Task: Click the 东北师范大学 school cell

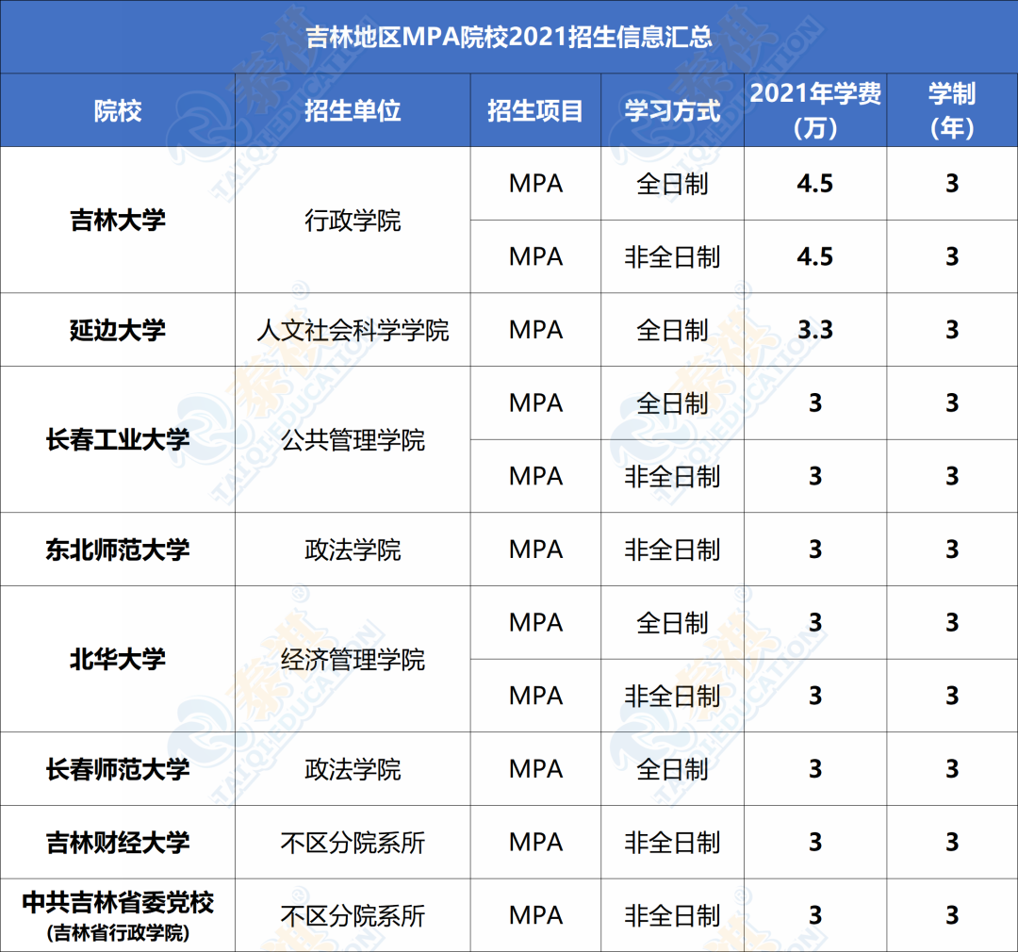Action: point(118,550)
